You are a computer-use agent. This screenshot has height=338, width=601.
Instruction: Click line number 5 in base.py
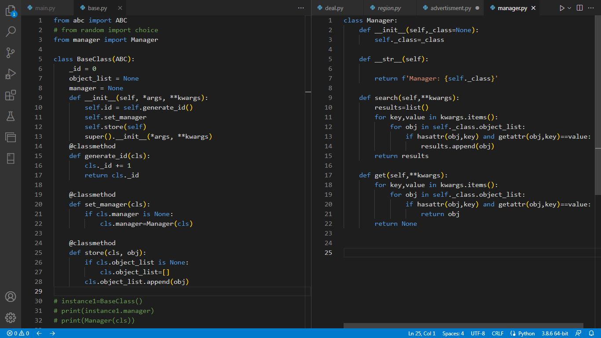click(x=40, y=59)
